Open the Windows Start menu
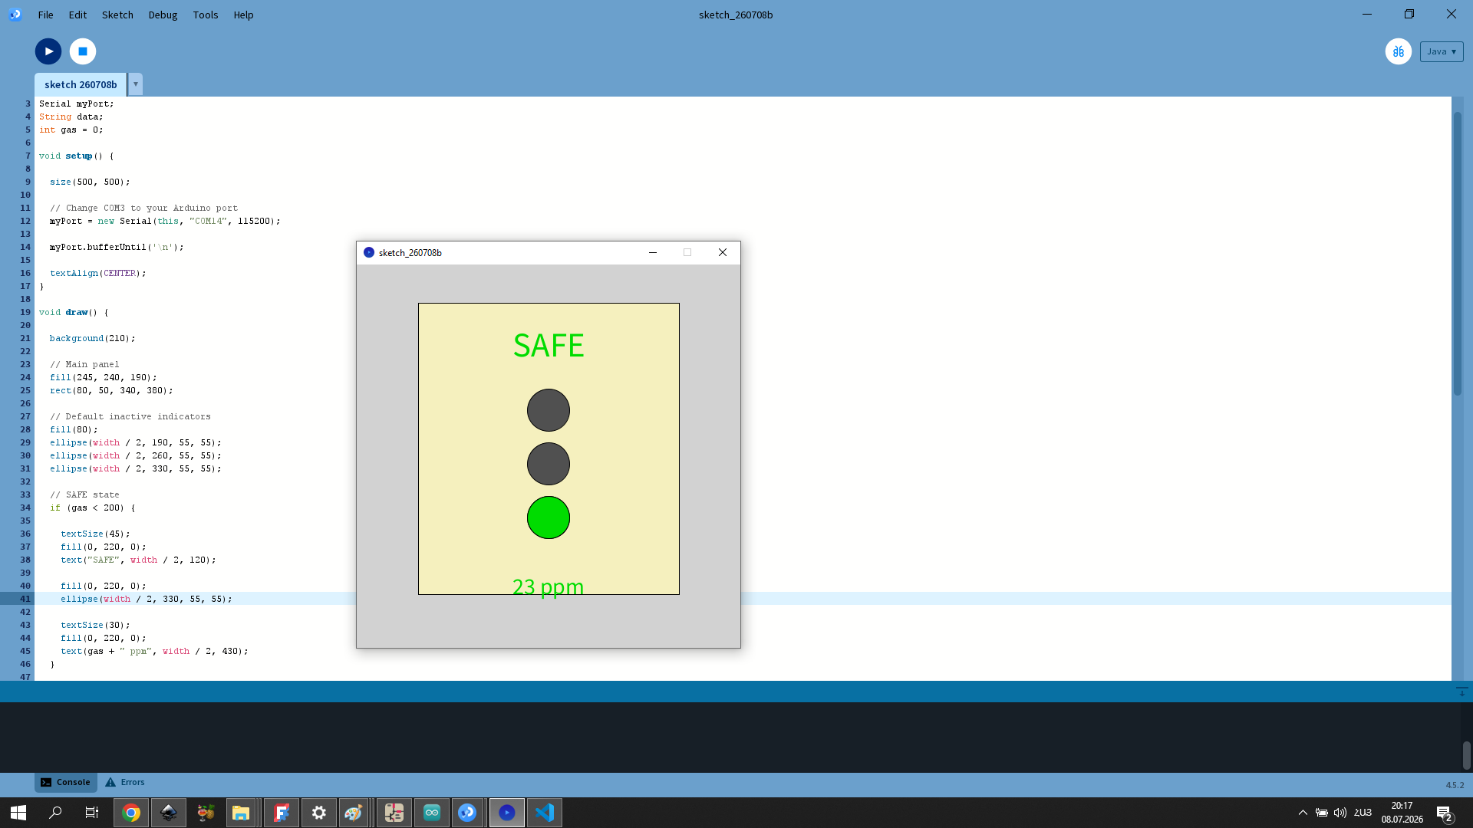Viewport: 1473px width, 828px height. click(18, 813)
